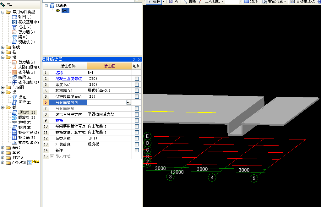321x207 pixels.
Task: Activate the 选择 tool
Action: pos(154,2)
